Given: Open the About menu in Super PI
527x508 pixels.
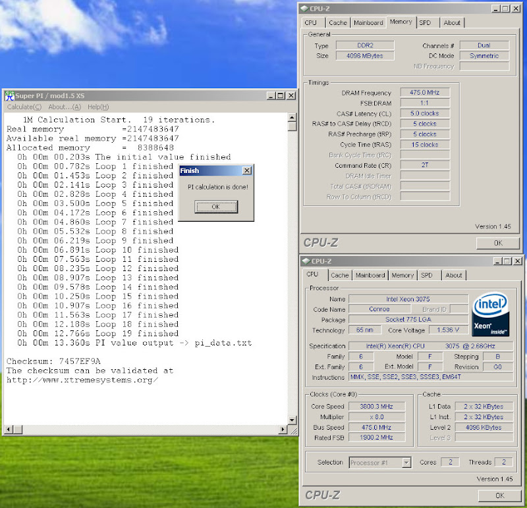Looking at the screenshot, I should pos(64,107).
